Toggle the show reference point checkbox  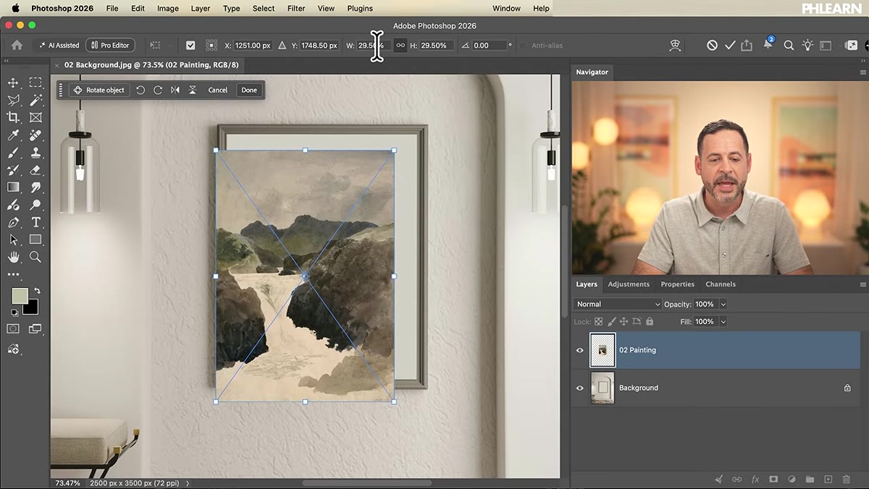tap(190, 45)
